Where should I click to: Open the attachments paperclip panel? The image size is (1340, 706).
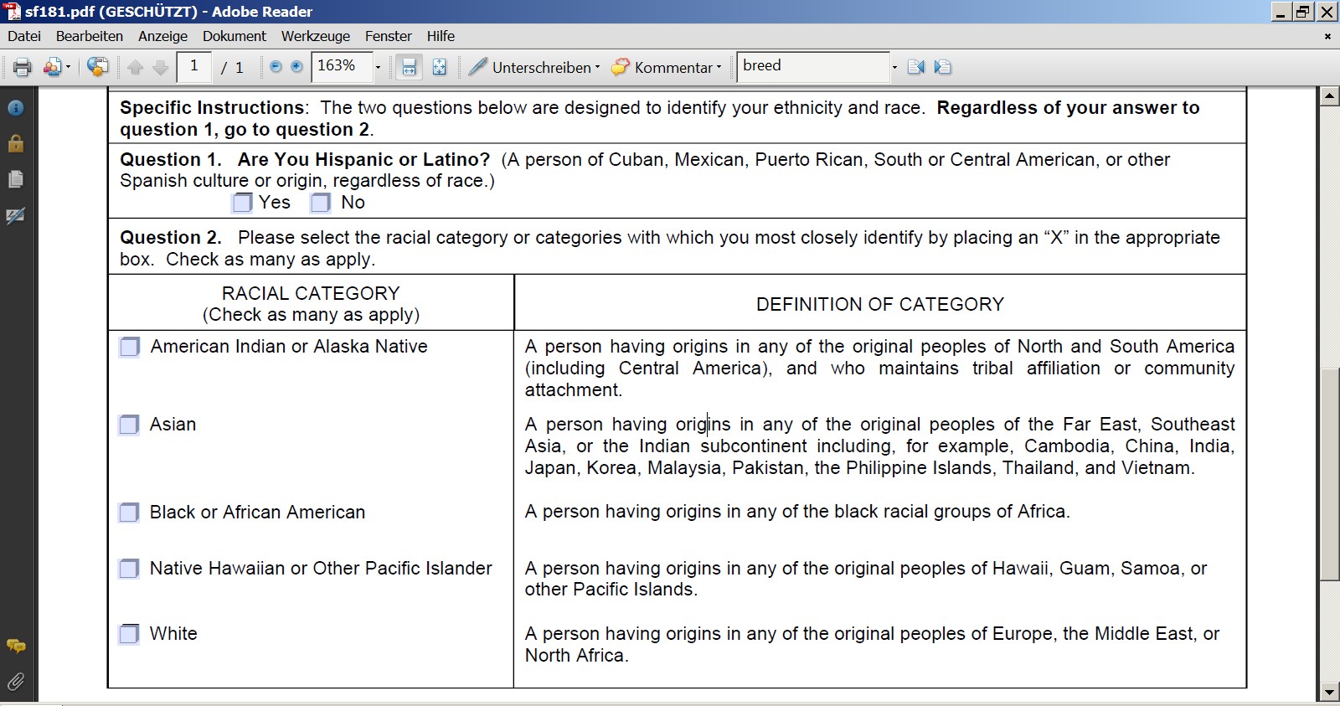point(15,682)
